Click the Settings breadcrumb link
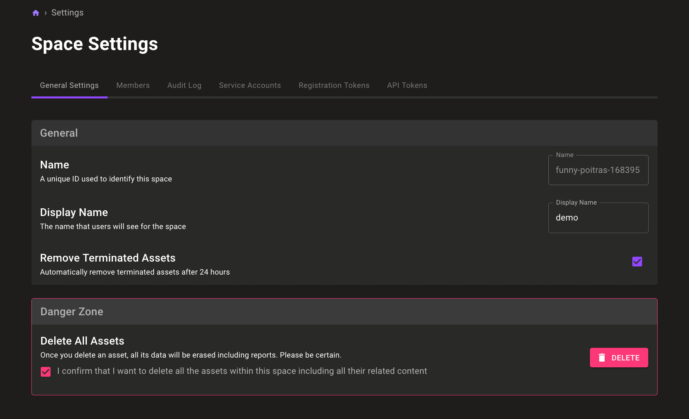Screen dimensions: 689x419 click(x=67, y=13)
